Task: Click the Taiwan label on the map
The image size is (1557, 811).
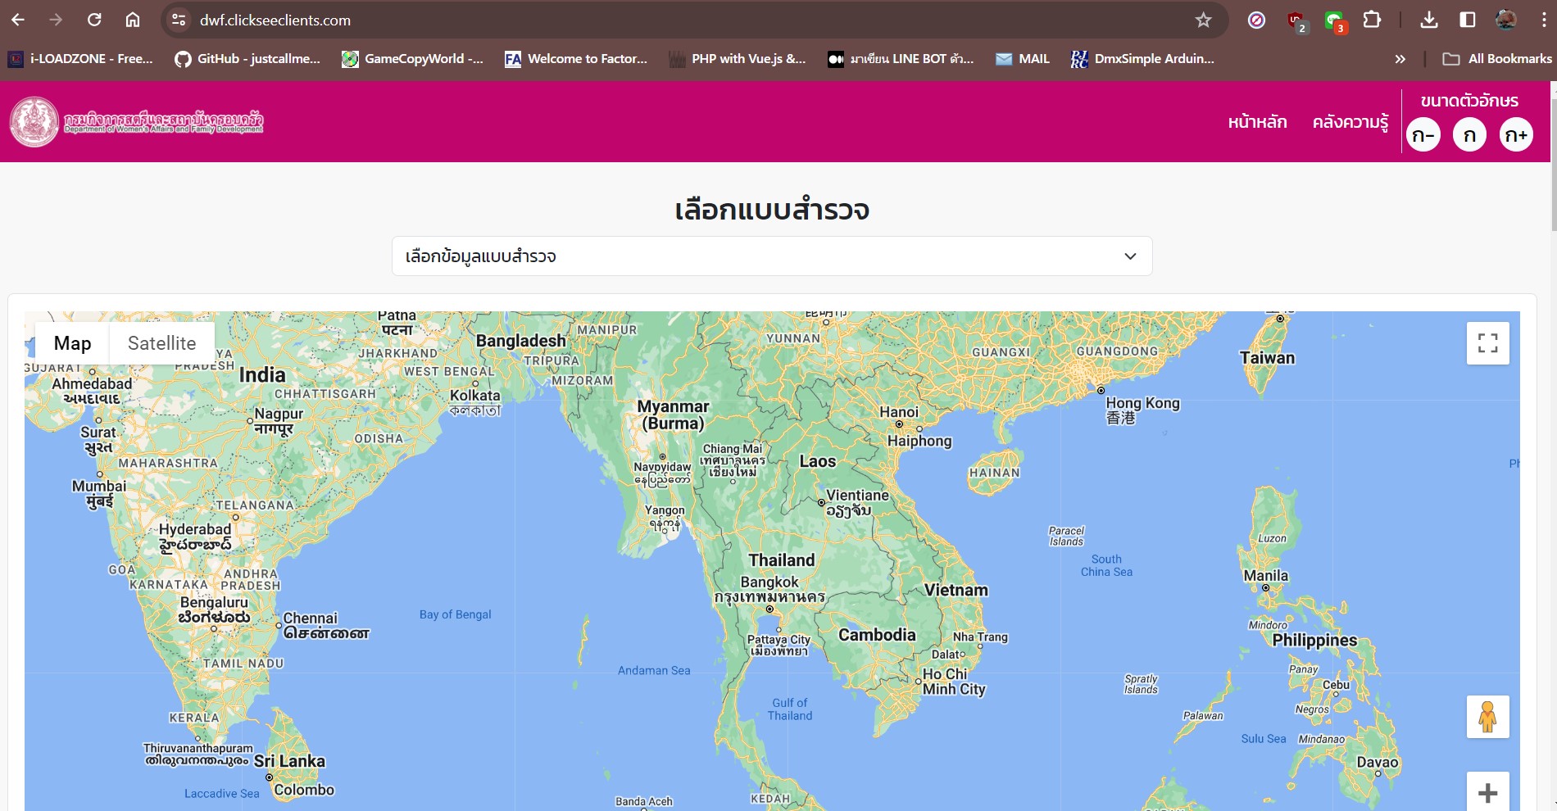Action: coord(1267,358)
